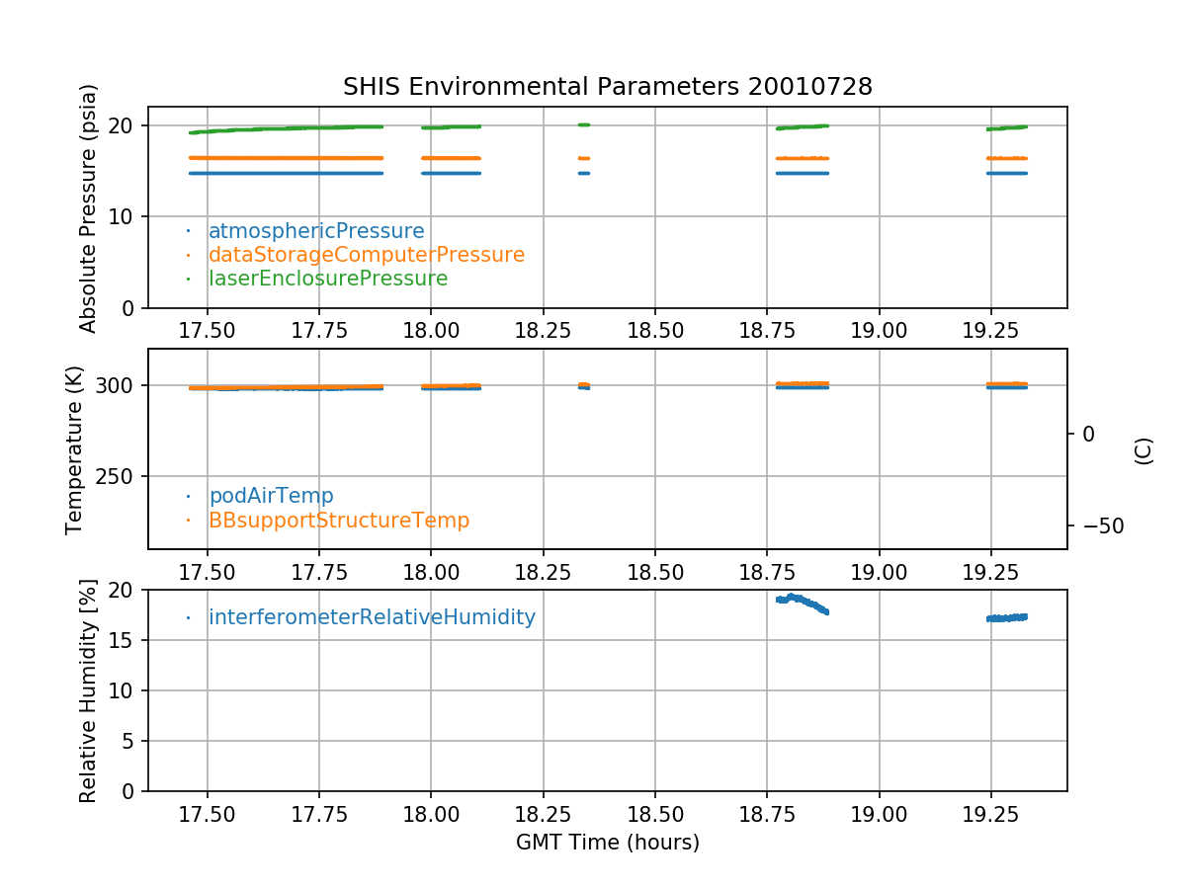The height and width of the screenshot is (889, 1186).
Task: Click the dataStorageComputerPressure legend label
Action: pyautogui.click(x=366, y=255)
